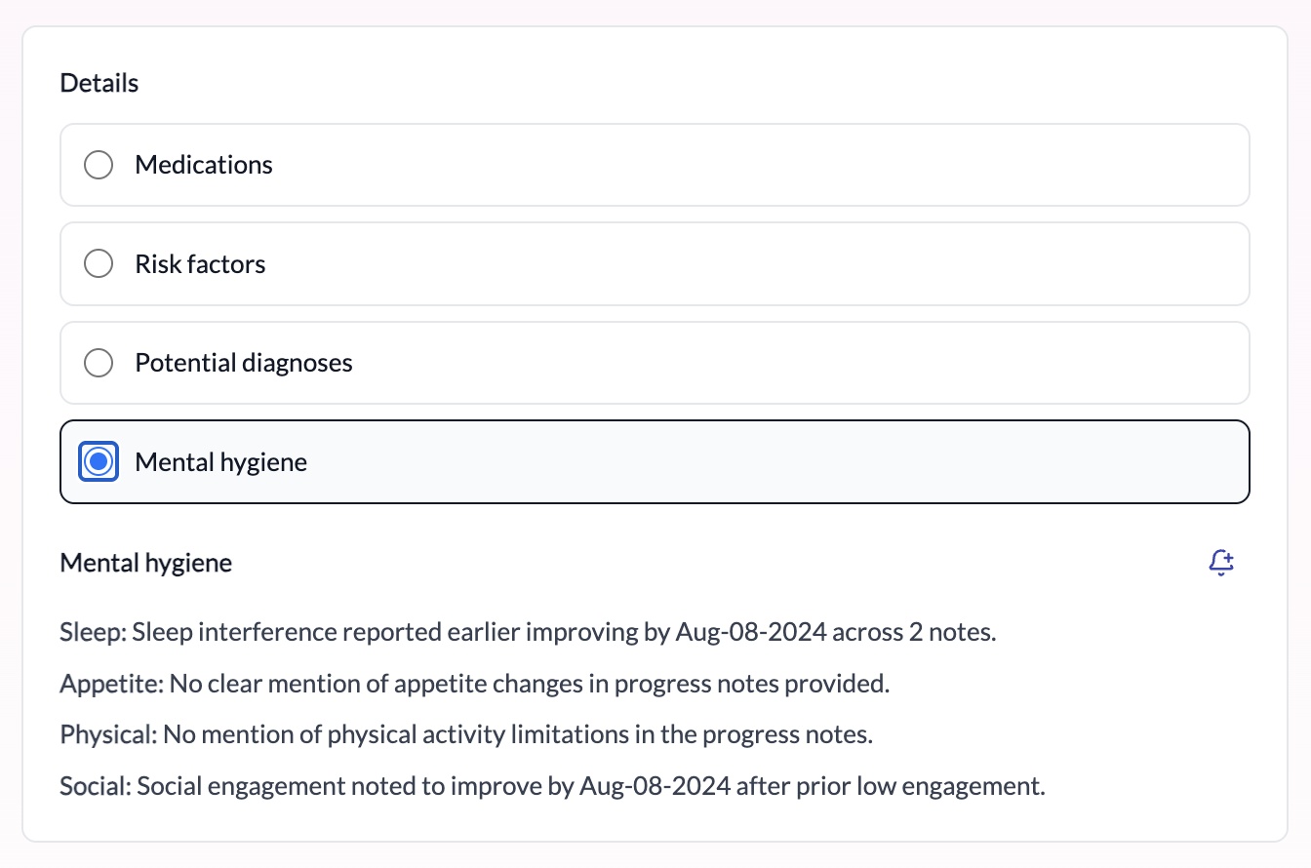Click the physical activity limitations summary text

point(517,734)
